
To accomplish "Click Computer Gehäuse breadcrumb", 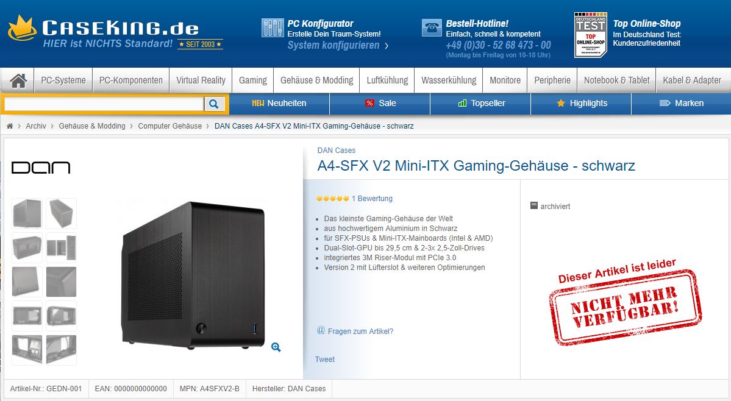I will coord(169,126).
